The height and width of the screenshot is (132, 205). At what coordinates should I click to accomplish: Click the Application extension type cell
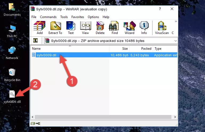tap(166, 55)
